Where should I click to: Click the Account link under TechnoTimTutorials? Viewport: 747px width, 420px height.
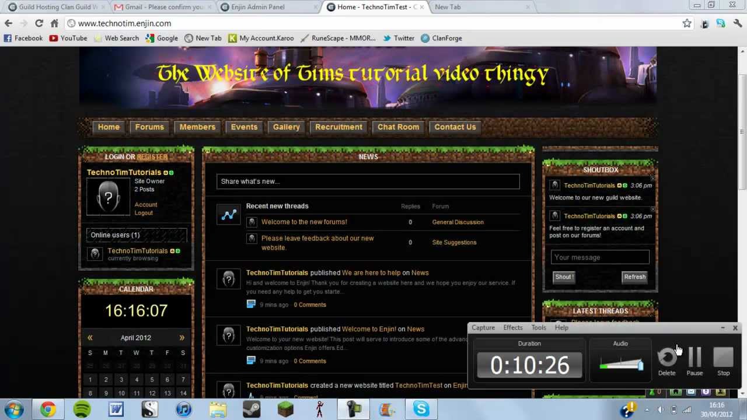[146, 205]
